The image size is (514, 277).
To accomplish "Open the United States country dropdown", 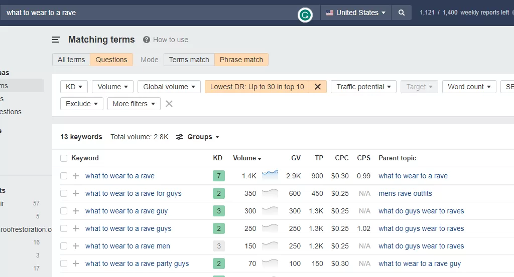I will (x=356, y=13).
